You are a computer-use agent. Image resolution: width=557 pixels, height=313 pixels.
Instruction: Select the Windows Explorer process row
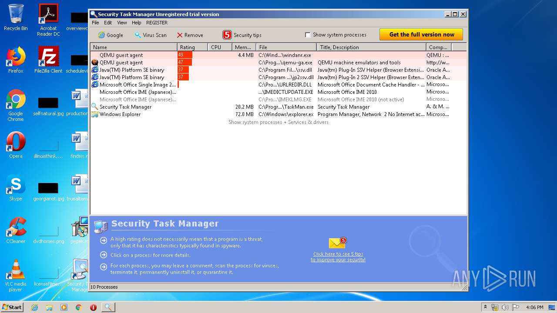point(278,114)
